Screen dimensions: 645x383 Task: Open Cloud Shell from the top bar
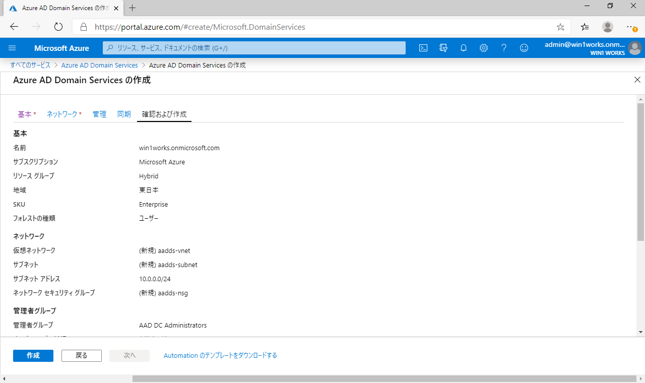(424, 48)
